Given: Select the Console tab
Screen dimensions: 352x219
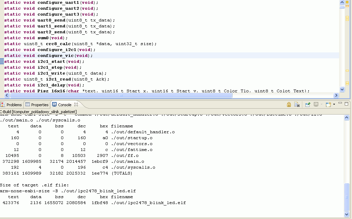Looking at the screenshot, I should pyautogui.click(x=64, y=105).
